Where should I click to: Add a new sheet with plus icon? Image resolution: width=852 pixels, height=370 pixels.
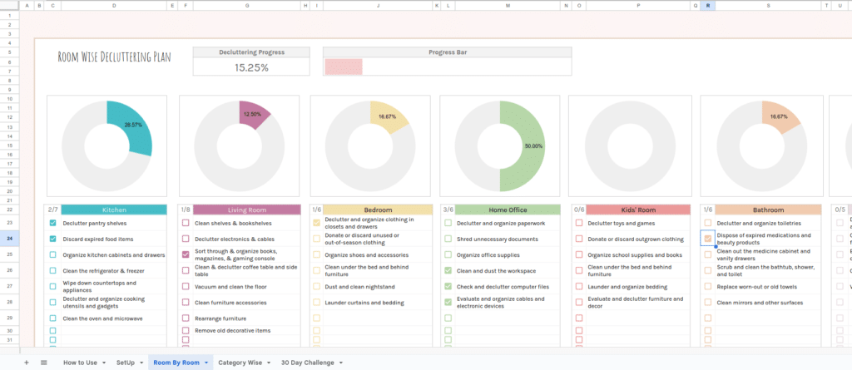click(x=26, y=363)
